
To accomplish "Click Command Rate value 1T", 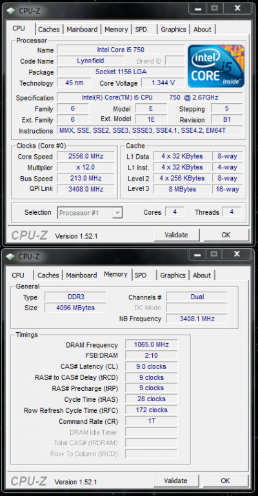I will 152,421.
